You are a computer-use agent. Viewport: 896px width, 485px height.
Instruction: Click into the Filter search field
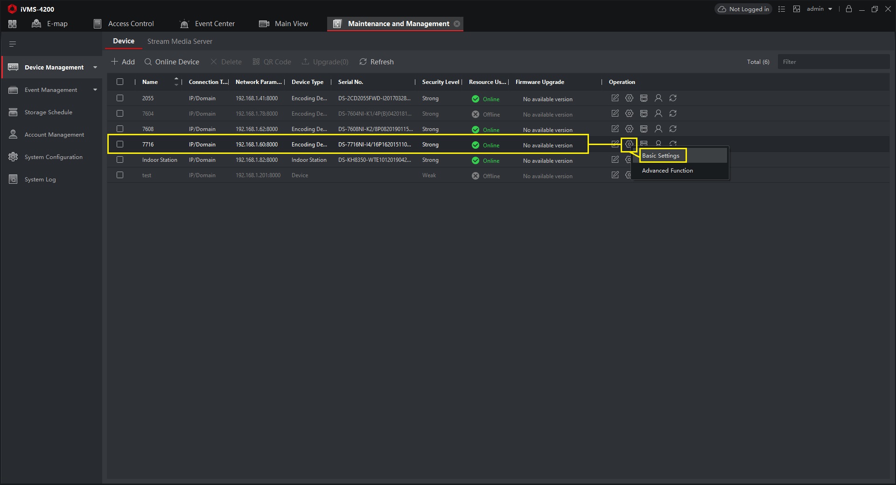click(833, 62)
